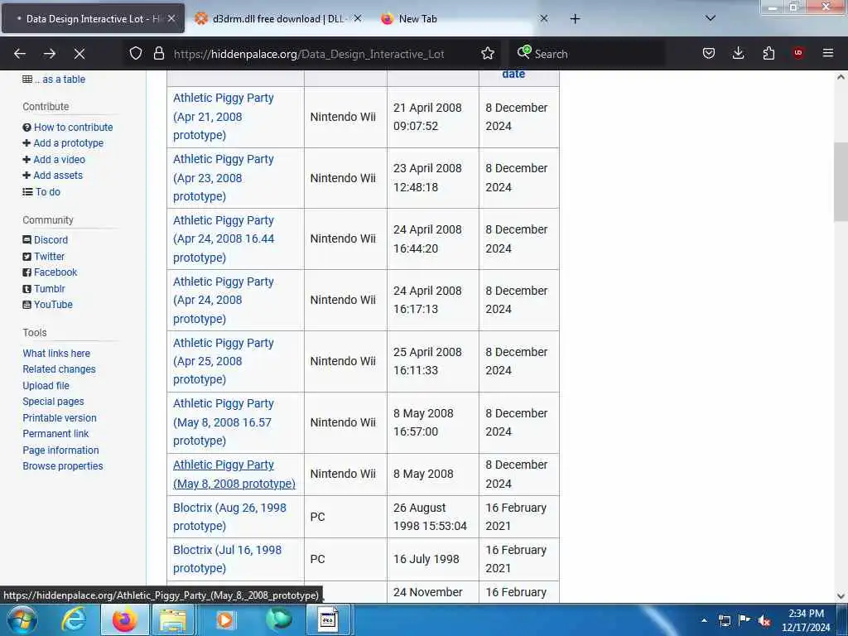848x636 pixels.
Task: Close the New Tab tab
Action: (544, 19)
